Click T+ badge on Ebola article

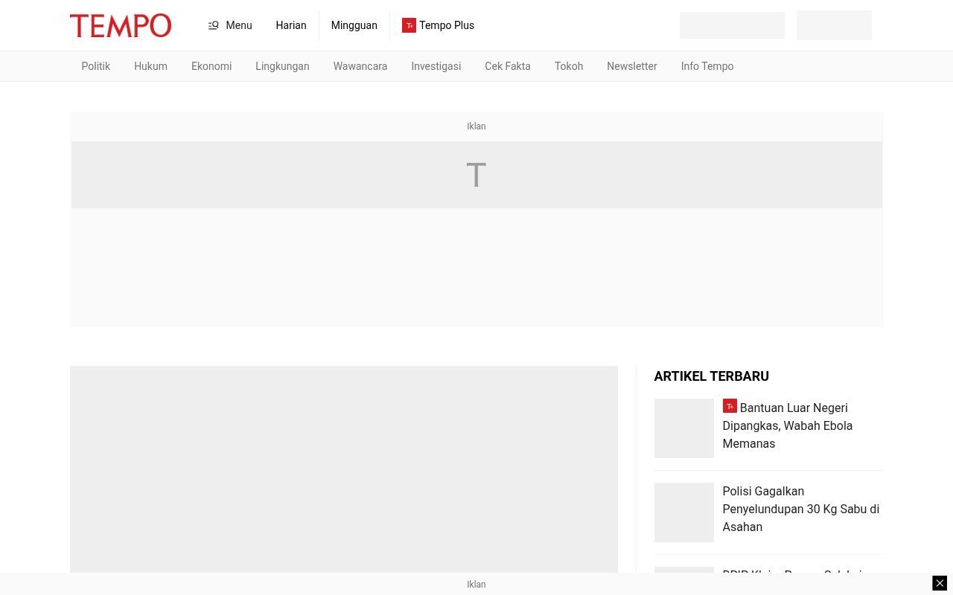click(730, 406)
